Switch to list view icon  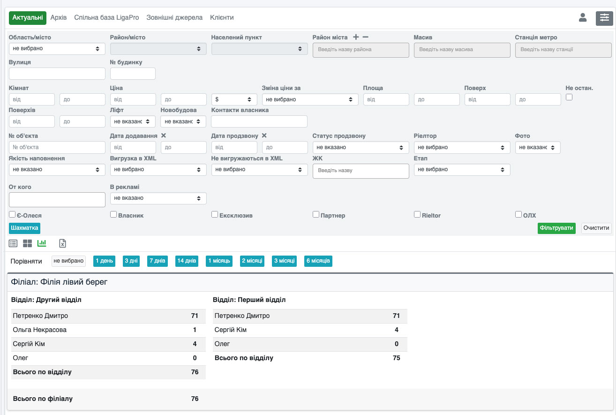13,243
